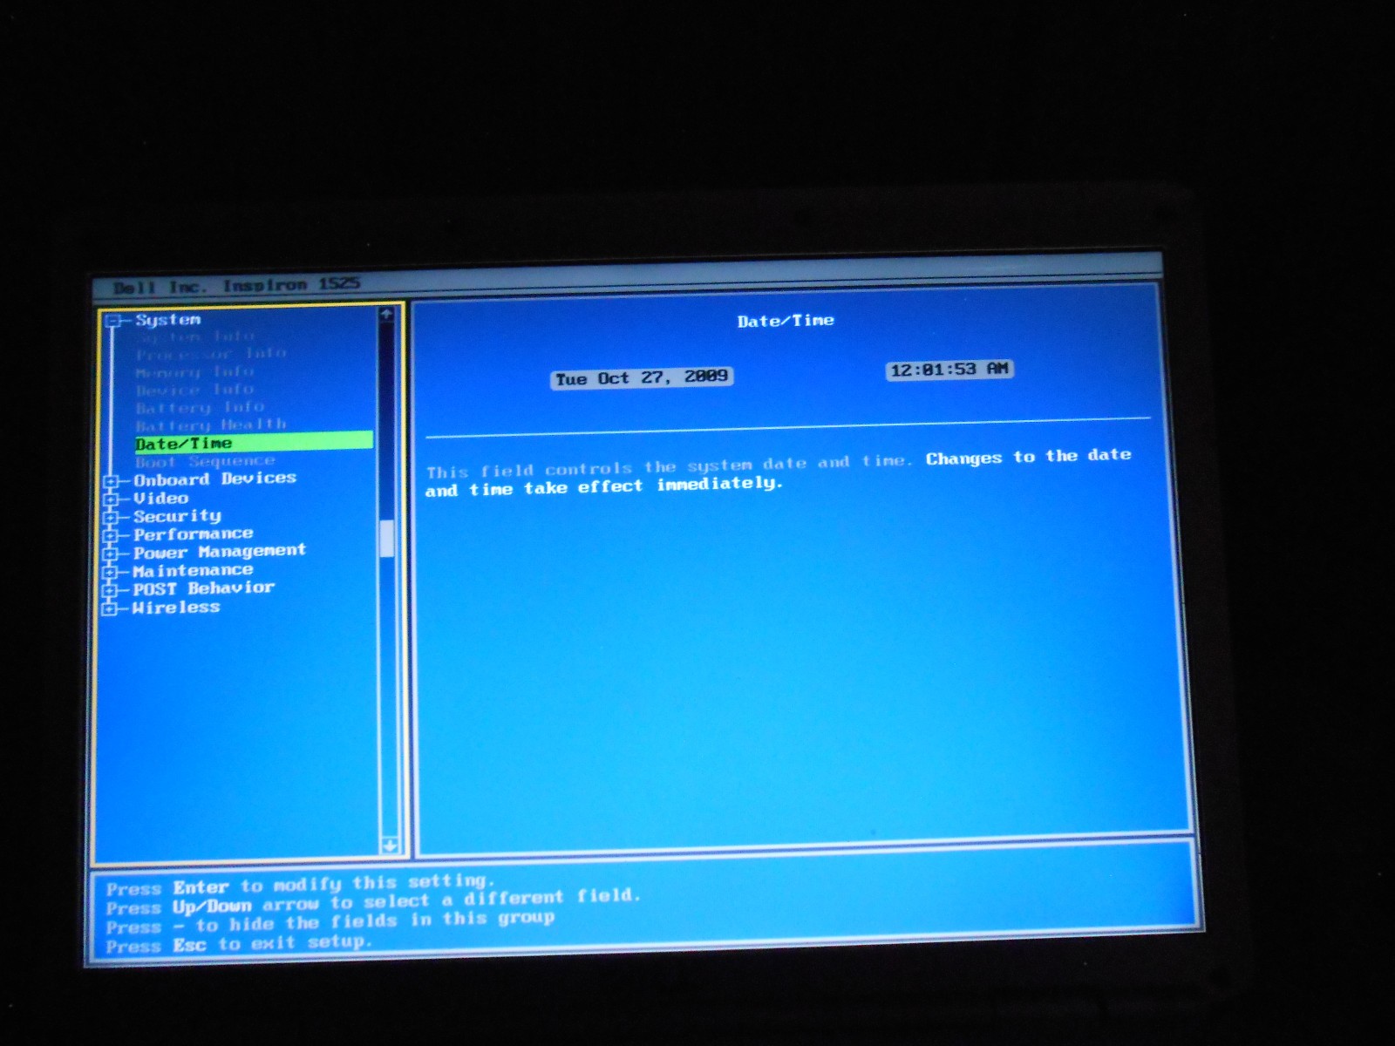Select Wireless label in tree
This screenshot has height=1046, width=1395.
click(175, 608)
